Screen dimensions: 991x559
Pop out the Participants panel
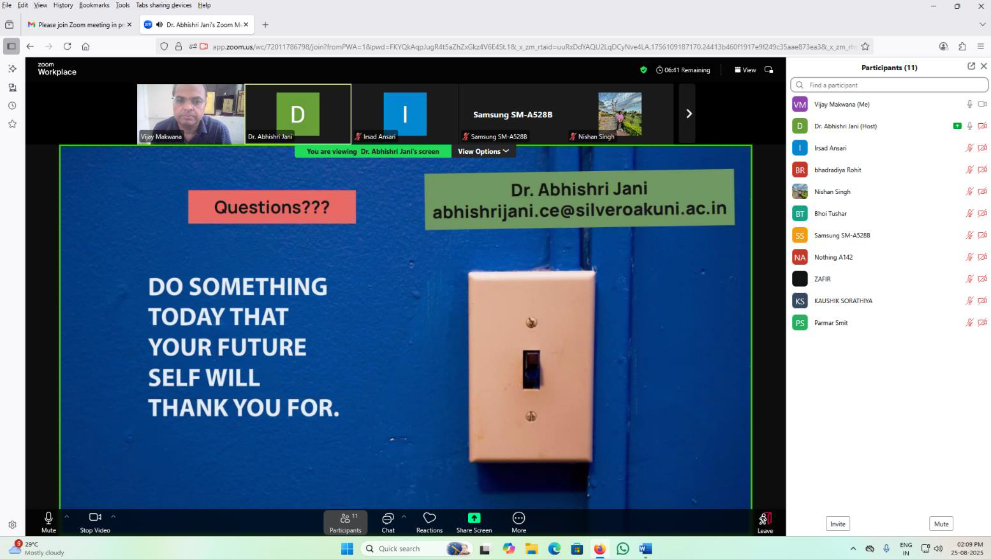971,66
